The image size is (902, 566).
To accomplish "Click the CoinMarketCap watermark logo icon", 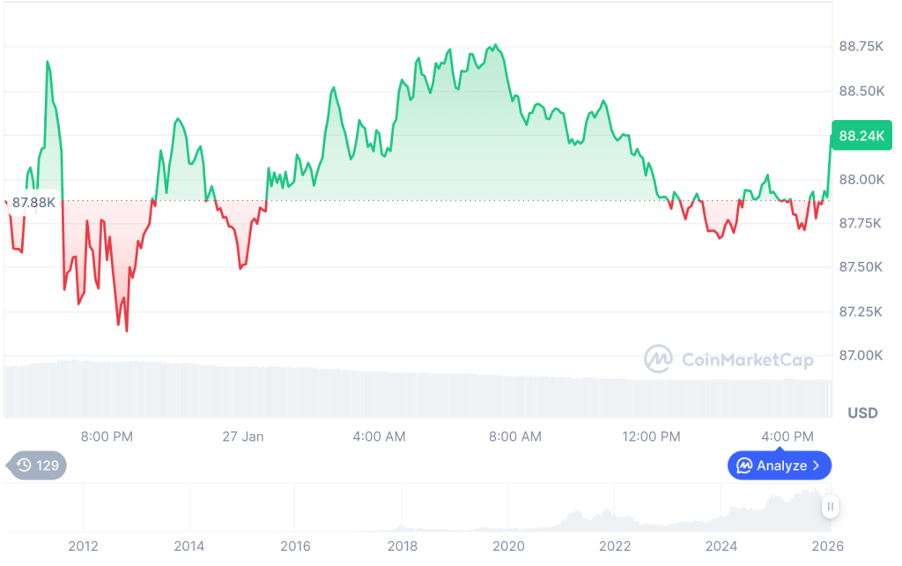I will coord(659,359).
